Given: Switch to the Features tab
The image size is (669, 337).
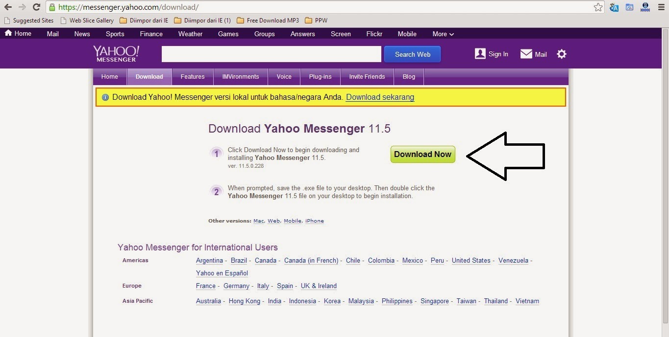Looking at the screenshot, I should click(x=193, y=77).
